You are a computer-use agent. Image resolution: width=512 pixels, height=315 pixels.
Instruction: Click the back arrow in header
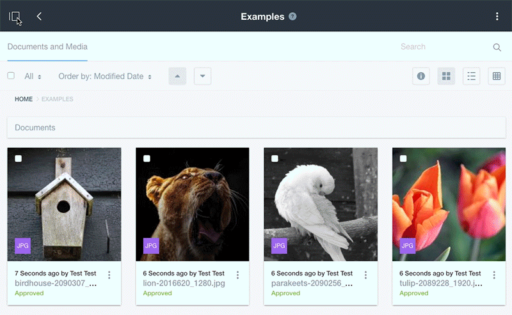(39, 17)
